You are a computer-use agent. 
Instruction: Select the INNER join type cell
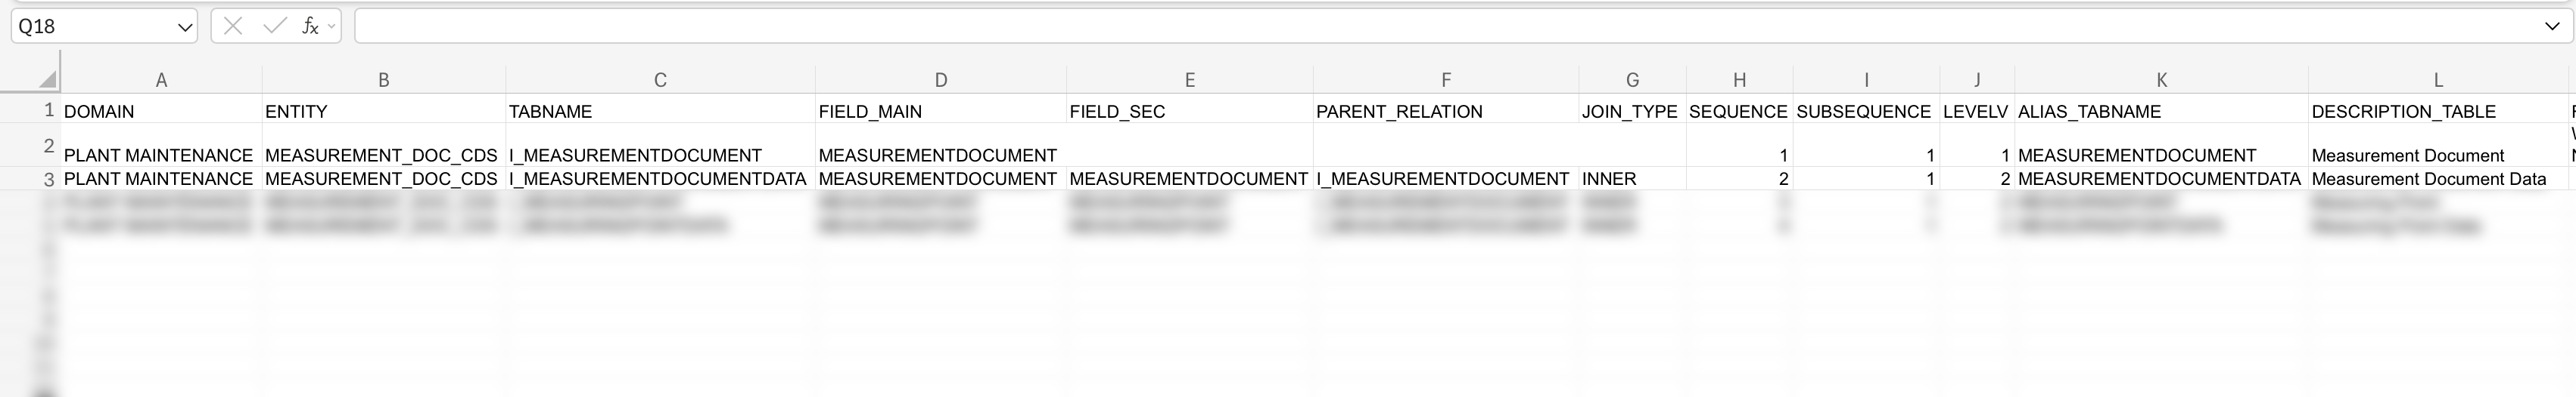click(x=1609, y=180)
